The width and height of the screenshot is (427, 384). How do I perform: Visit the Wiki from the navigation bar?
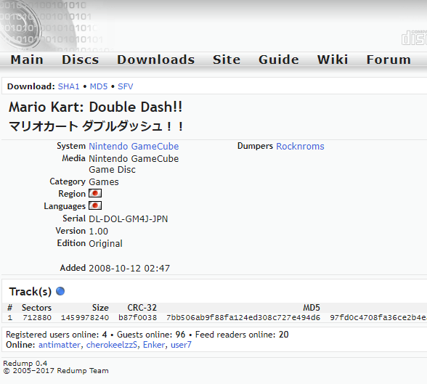pyautogui.click(x=333, y=60)
